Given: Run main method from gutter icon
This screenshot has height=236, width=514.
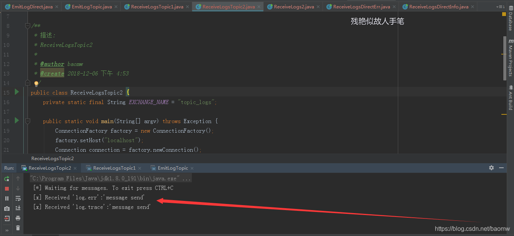Looking at the screenshot, I should point(16,120).
